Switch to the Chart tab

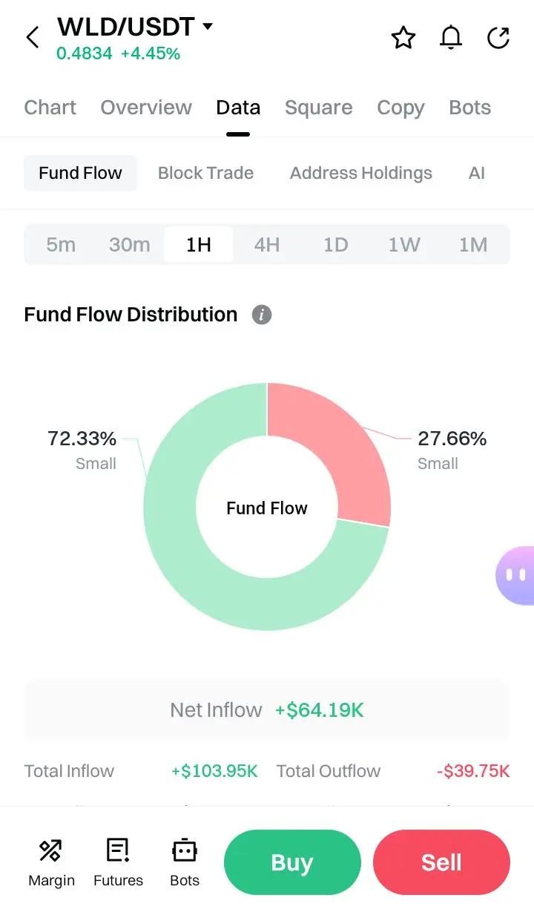point(50,108)
